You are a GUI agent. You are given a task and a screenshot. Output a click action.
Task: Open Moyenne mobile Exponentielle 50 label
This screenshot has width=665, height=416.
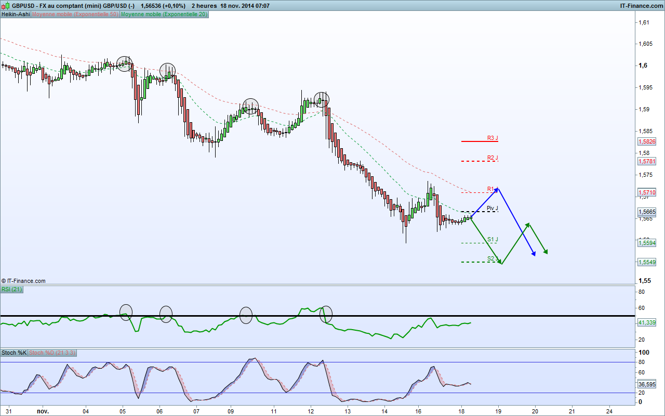click(x=75, y=15)
